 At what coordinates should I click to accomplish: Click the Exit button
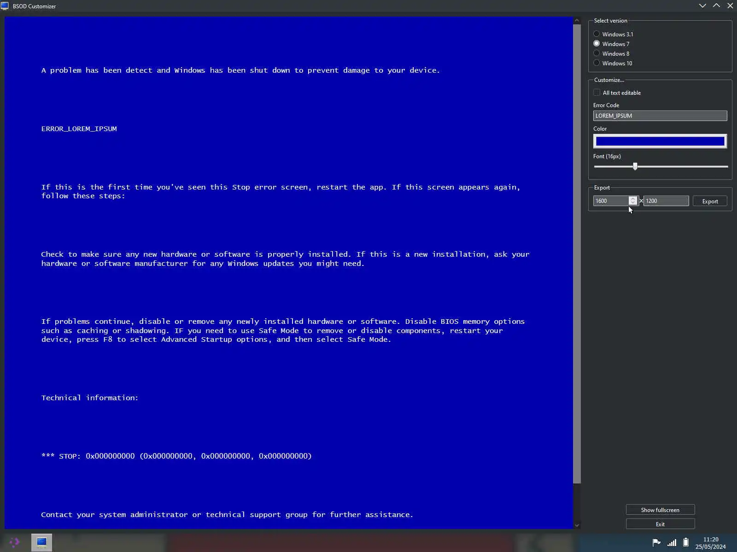point(660,524)
